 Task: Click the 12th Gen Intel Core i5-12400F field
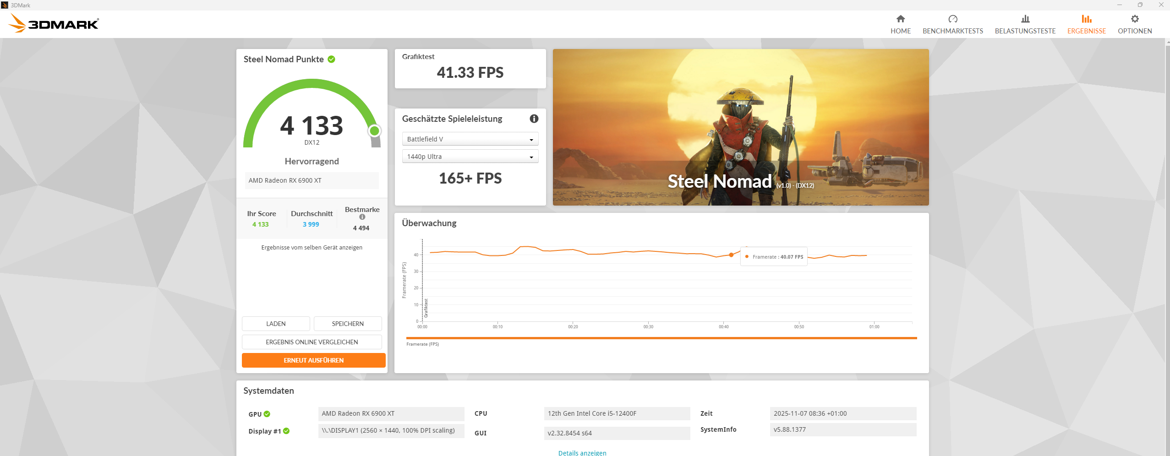(x=617, y=413)
